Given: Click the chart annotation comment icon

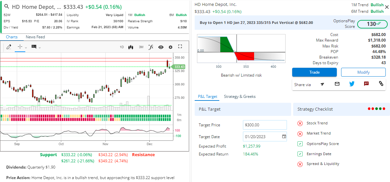Looking at the screenshot, I should 34,46.
